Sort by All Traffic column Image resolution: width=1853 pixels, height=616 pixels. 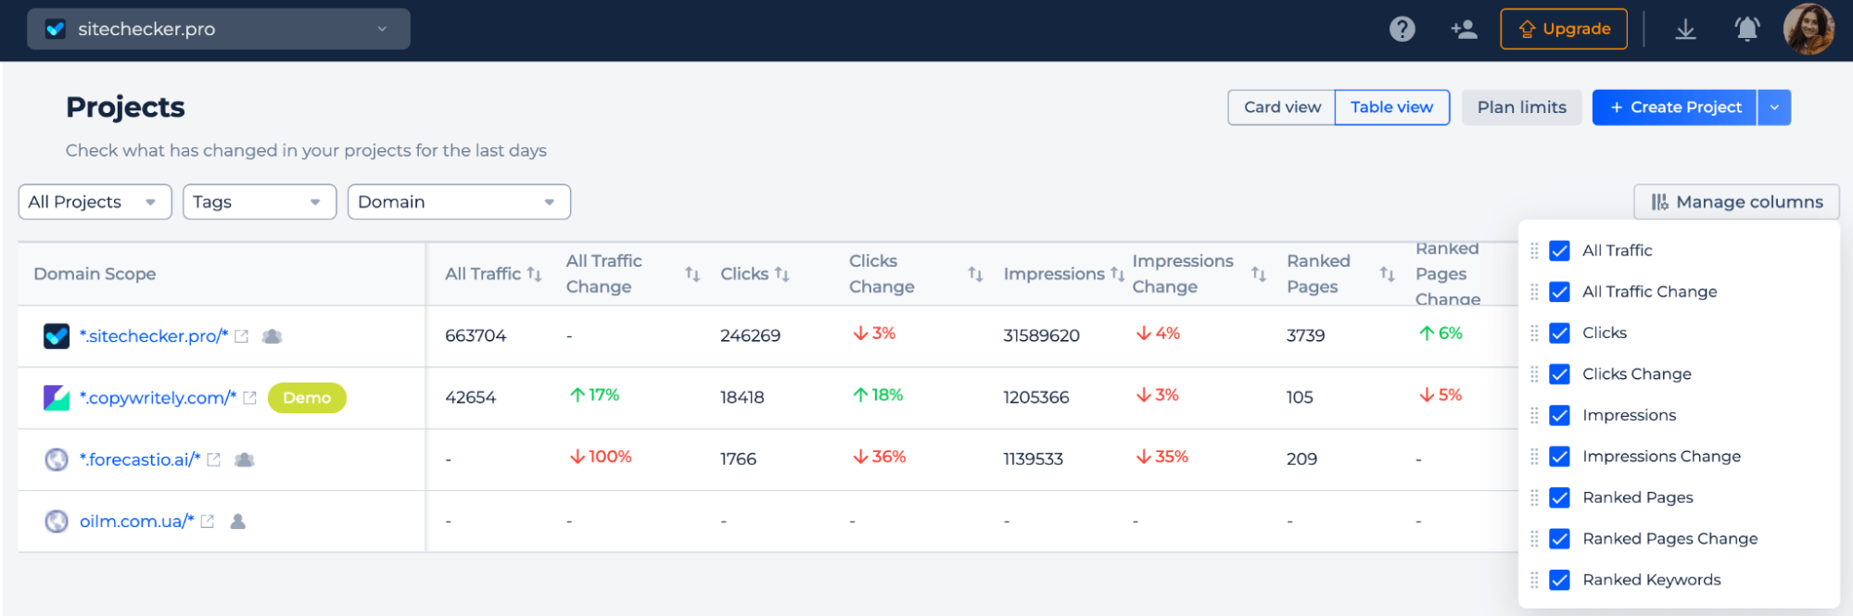point(534,274)
